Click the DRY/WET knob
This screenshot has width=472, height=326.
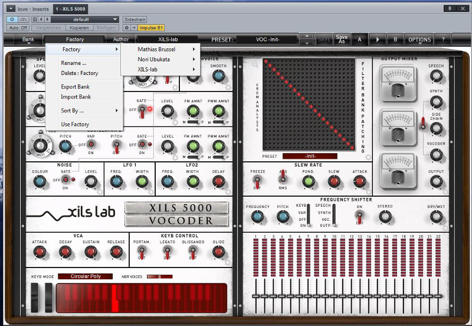coord(436,217)
